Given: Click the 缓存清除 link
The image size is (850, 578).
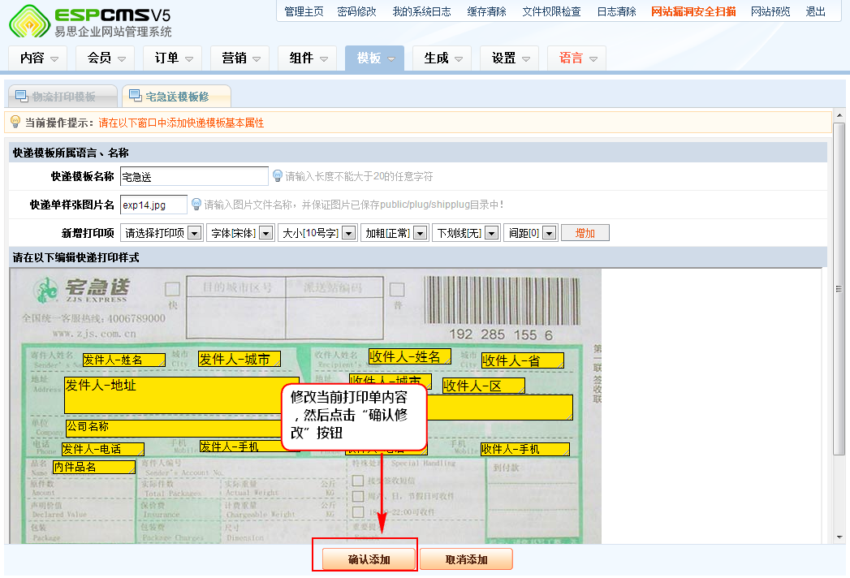Looking at the screenshot, I should 487,11.
